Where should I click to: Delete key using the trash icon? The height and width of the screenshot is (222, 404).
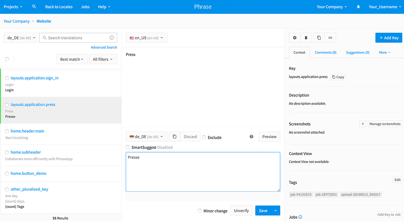tap(306, 38)
